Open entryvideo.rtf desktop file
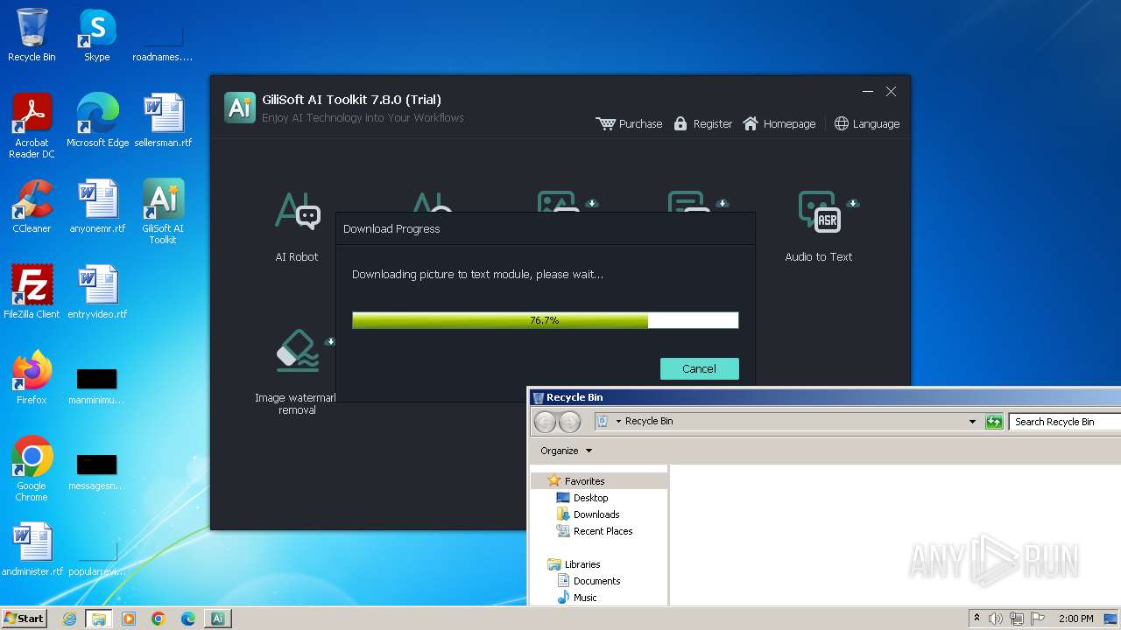 click(97, 292)
